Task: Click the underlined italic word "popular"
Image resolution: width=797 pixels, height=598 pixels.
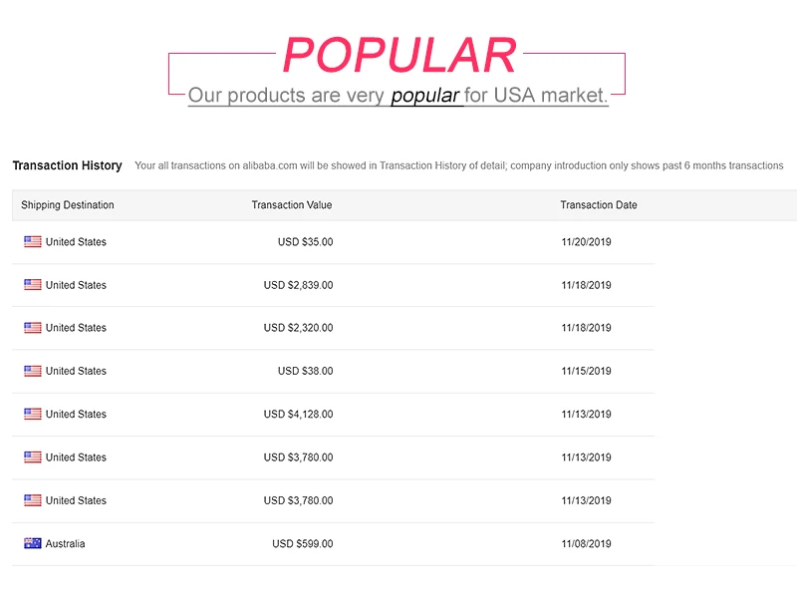Action: click(x=425, y=96)
